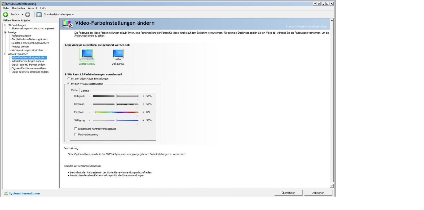Click the green Zurück back arrow icon
424x210 pixels.
(6, 14)
